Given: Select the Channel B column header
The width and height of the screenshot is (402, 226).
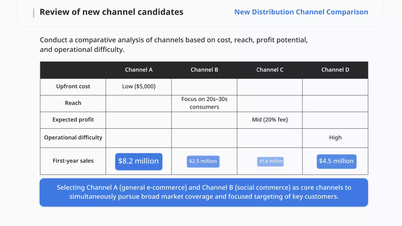Looking at the screenshot, I should tap(204, 70).
